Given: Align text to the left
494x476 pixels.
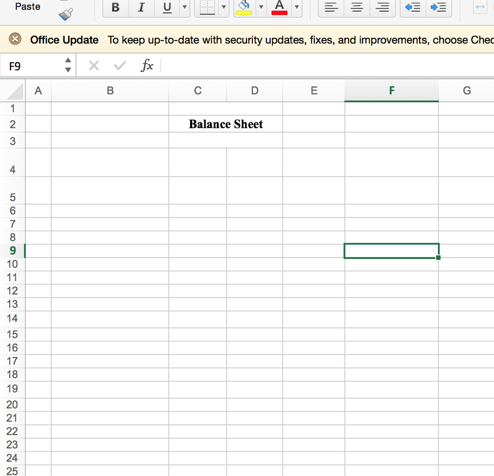Looking at the screenshot, I should 330,6.
